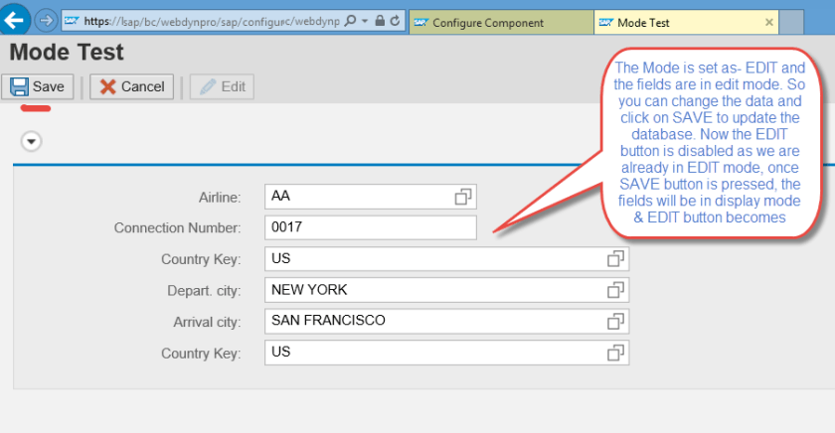The image size is (835, 433).
Task: Refresh the page from the address bar
Action: [396, 21]
